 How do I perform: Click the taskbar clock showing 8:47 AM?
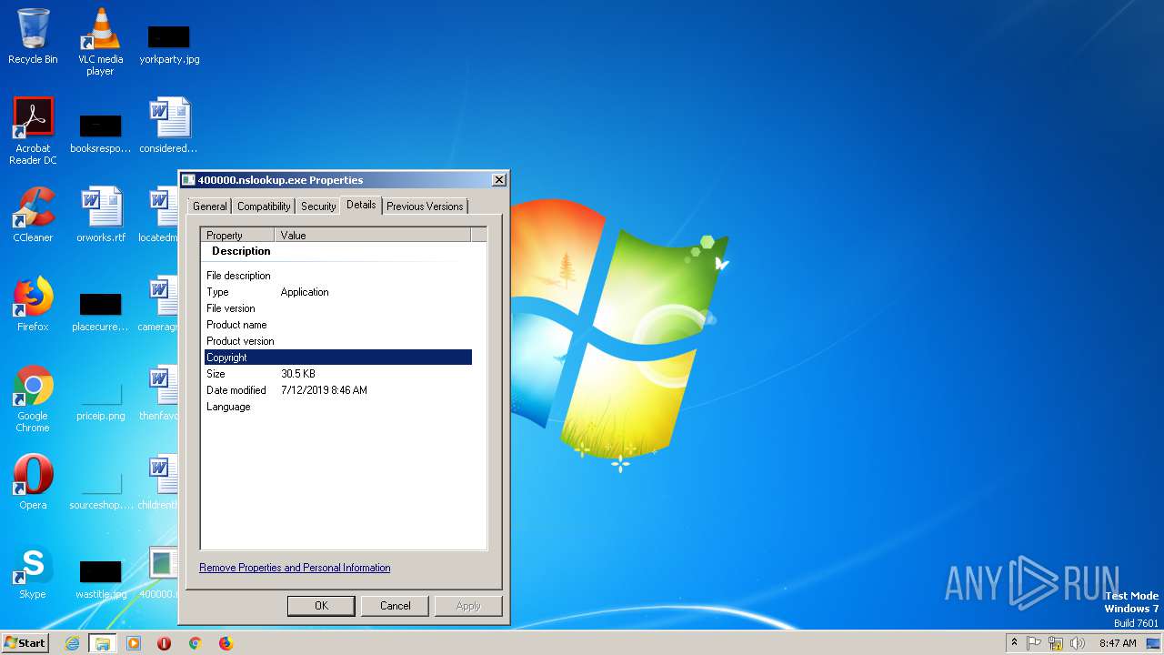pos(1118,643)
